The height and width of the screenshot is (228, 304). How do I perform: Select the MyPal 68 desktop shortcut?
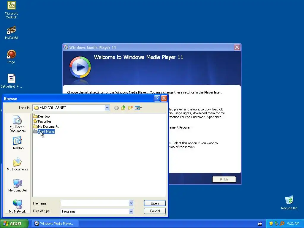tap(11, 33)
